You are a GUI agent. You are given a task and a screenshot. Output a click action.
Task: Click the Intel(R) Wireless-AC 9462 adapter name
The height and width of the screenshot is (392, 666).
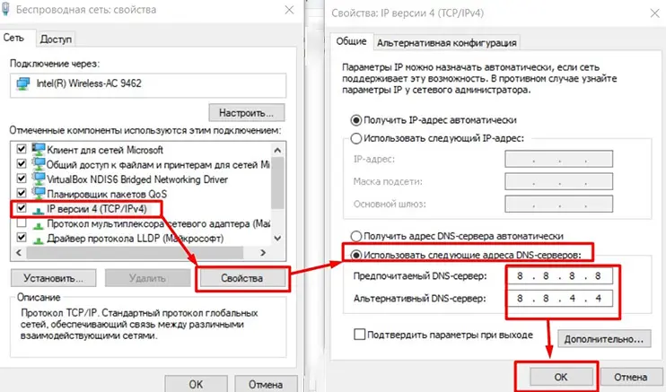point(89,83)
